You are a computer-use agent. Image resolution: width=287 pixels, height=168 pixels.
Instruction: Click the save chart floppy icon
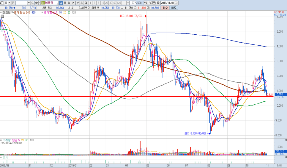click(x=154, y=3)
